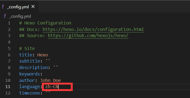
Task: Click line number 11 in the gutter
Action: 8,87
